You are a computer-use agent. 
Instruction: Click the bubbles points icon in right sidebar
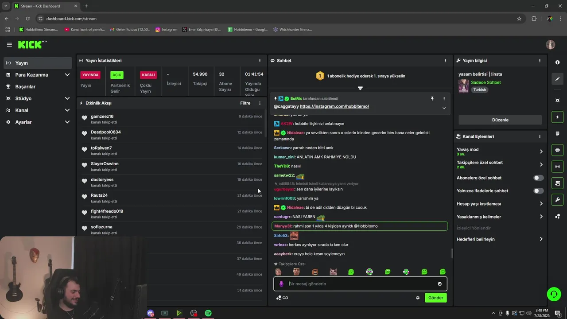pos(557,216)
